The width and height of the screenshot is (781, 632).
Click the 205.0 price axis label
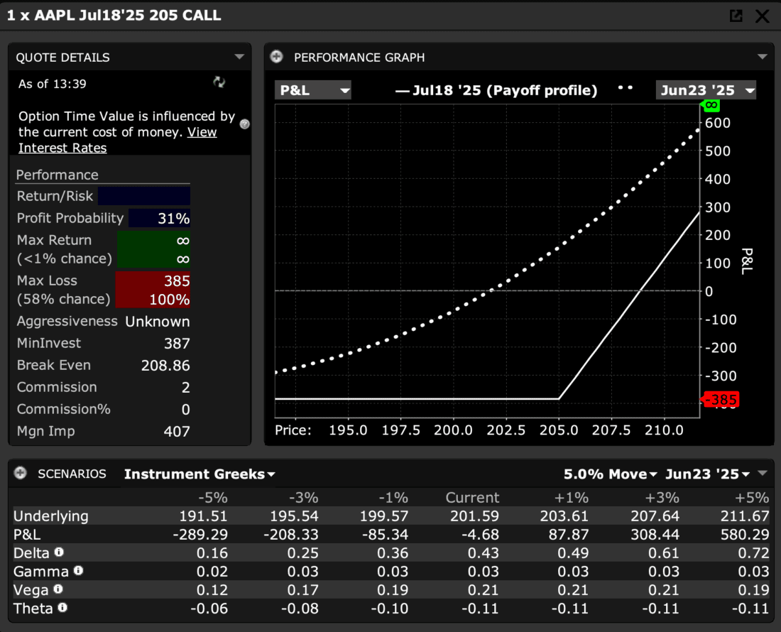(559, 430)
